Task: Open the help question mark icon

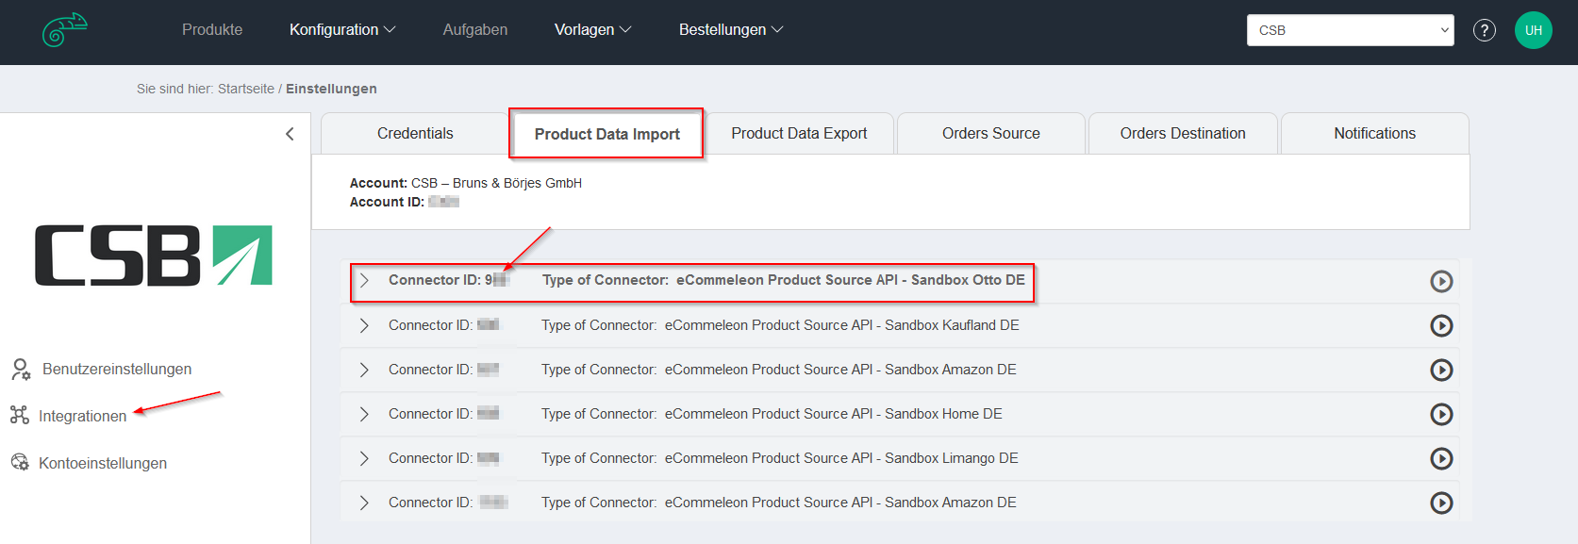Action: coord(1485,30)
